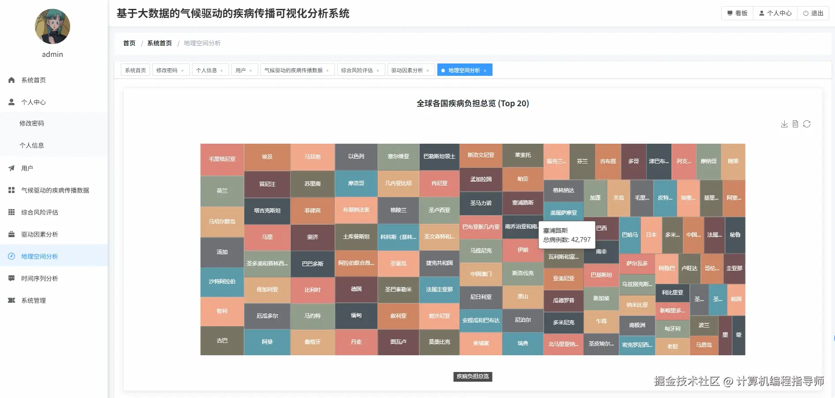Open 个人中心 from the top-right header

(775, 13)
